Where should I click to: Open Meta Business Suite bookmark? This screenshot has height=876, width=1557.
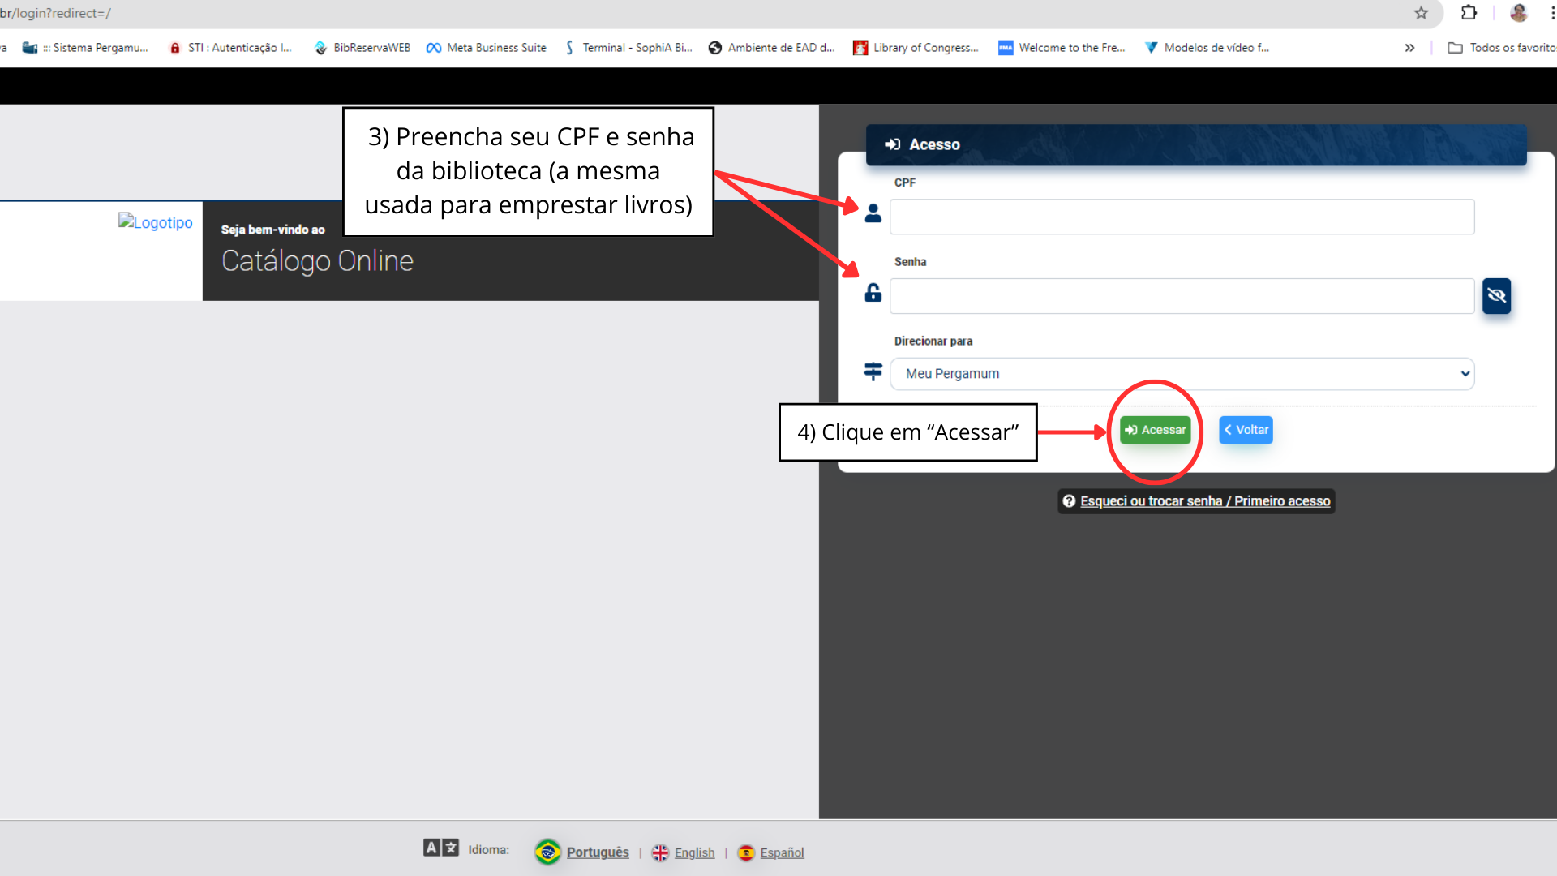point(487,48)
